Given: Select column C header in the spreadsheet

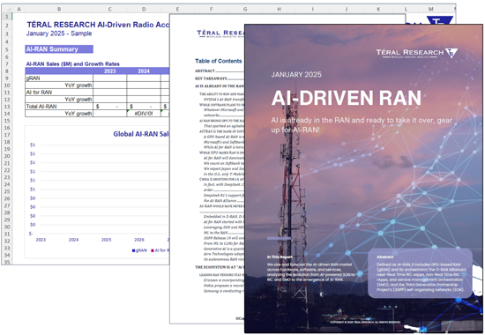Looking at the screenshot, I should 110,10.
